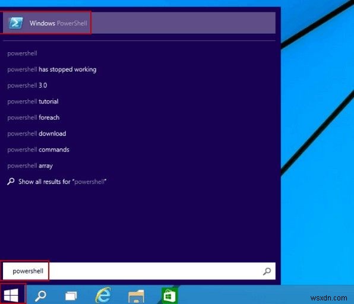
Task: Select the plain "powershell" suggestion
Action: click(x=22, y=53)
